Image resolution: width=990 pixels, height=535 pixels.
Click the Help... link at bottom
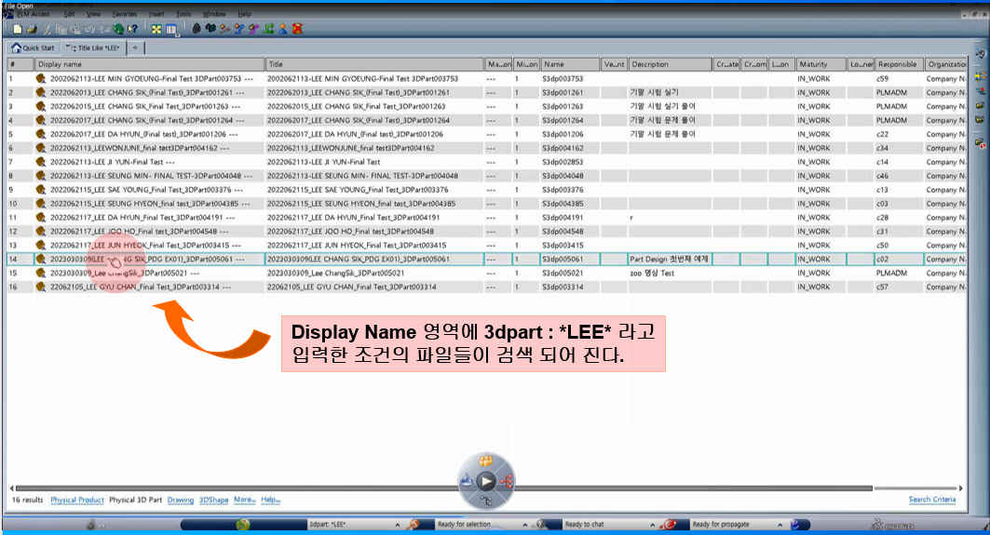pyautogui.click(x=270, y=500)
